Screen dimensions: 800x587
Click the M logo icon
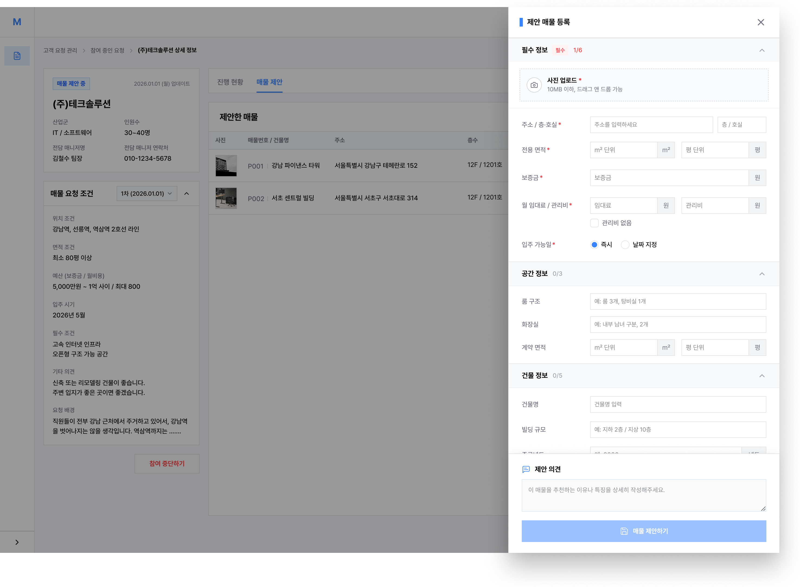click(x=17, y=22)
